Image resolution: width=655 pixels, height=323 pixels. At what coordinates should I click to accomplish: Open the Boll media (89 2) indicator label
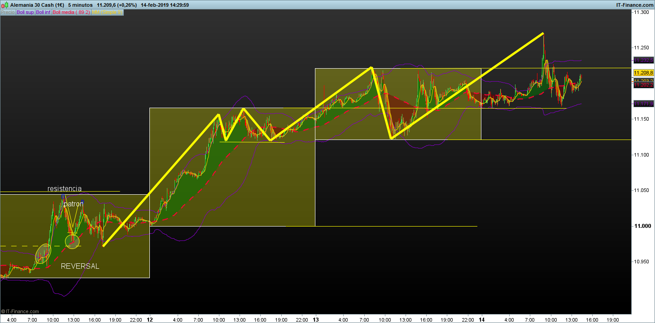point(71,13)
